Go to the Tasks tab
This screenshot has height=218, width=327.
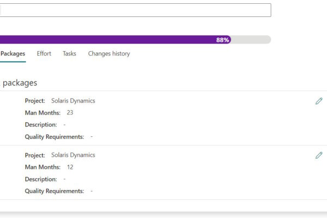(x=69, y=54)
